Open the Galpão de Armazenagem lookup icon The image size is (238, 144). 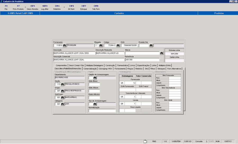pyautogui.click(x=95, y=78)
